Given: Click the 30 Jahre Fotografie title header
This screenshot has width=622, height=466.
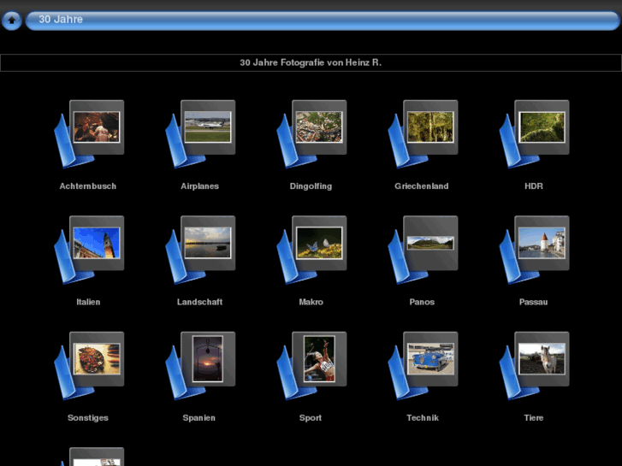Looking at the screenshot, I should pos(311,63).
